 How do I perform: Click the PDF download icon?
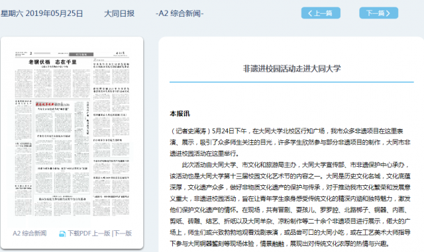pos(62,233)
